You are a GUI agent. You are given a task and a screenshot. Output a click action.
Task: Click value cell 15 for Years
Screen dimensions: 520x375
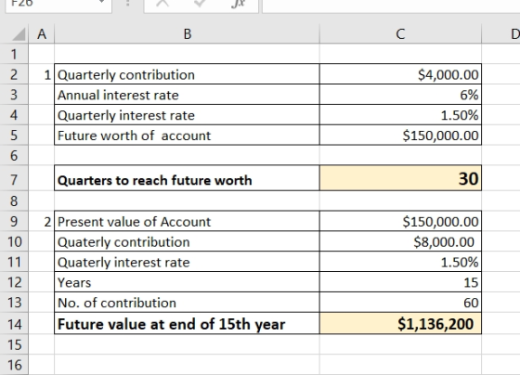400,282
